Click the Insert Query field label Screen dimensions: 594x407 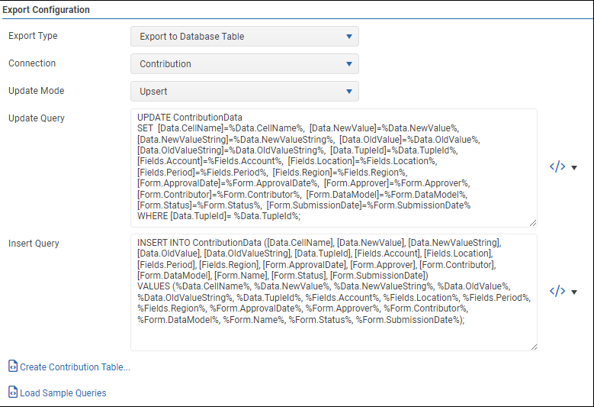coord(34,244)
